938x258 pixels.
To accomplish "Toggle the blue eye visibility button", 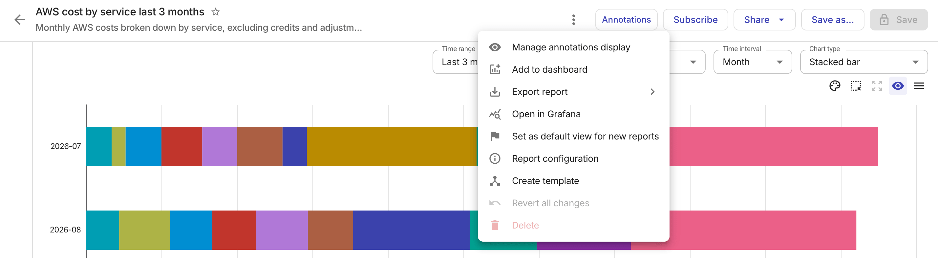I will click(898, 86).
